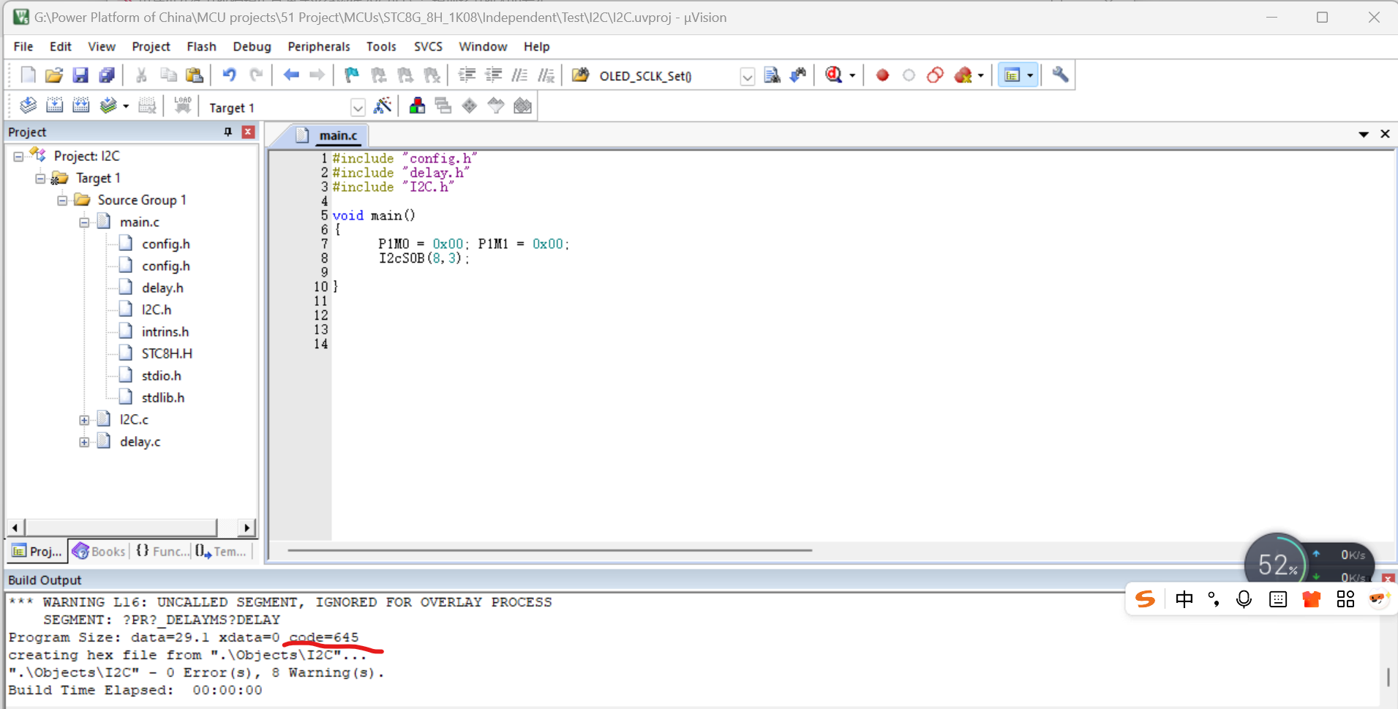The image size is (1398, 709).
Task: Comment out the selected code
Action: coord(519,75)
